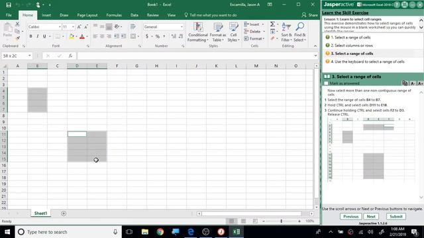The image size is (424, 238).
Task: Click Insert Function fx icon
Action: 70,56
